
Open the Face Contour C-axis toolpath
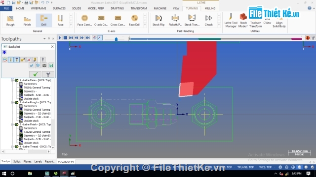(84, 21)
